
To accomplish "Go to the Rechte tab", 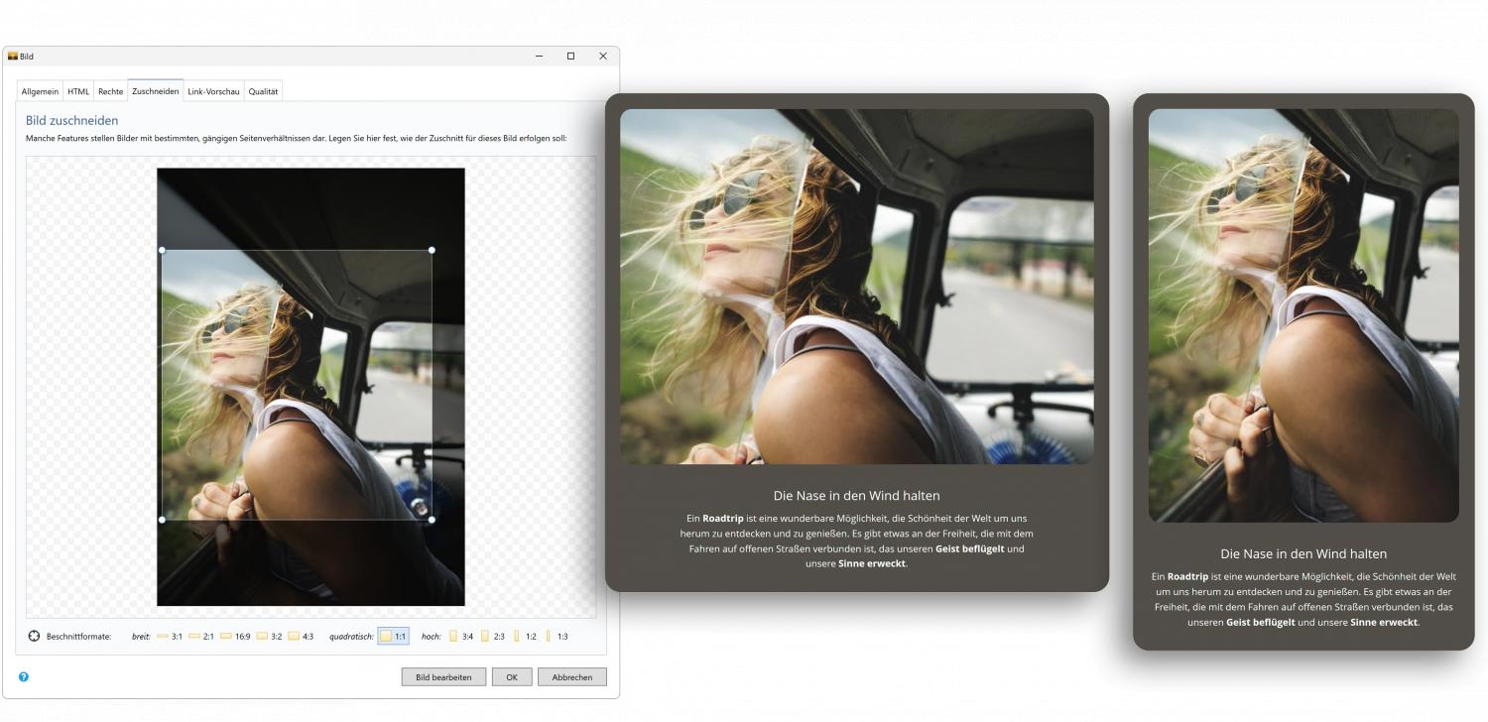I will (x=110, y=91).
